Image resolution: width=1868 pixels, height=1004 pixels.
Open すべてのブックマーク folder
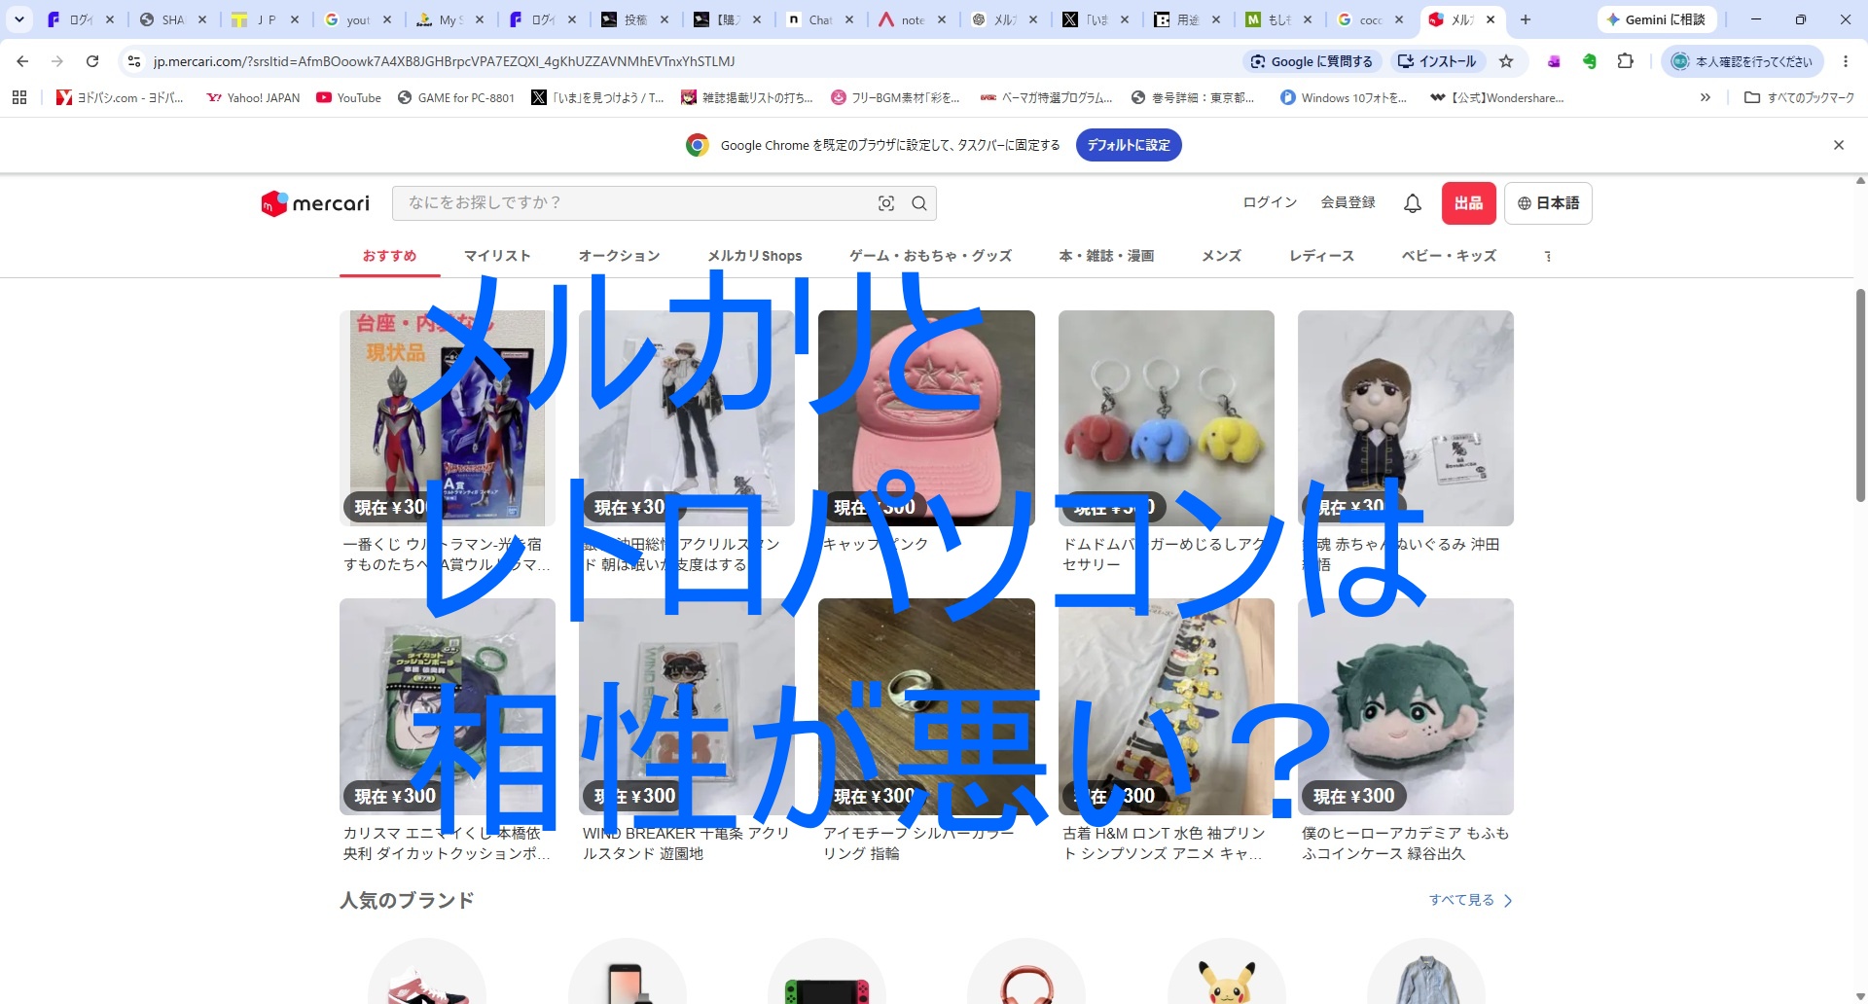tap(1799, 97)
